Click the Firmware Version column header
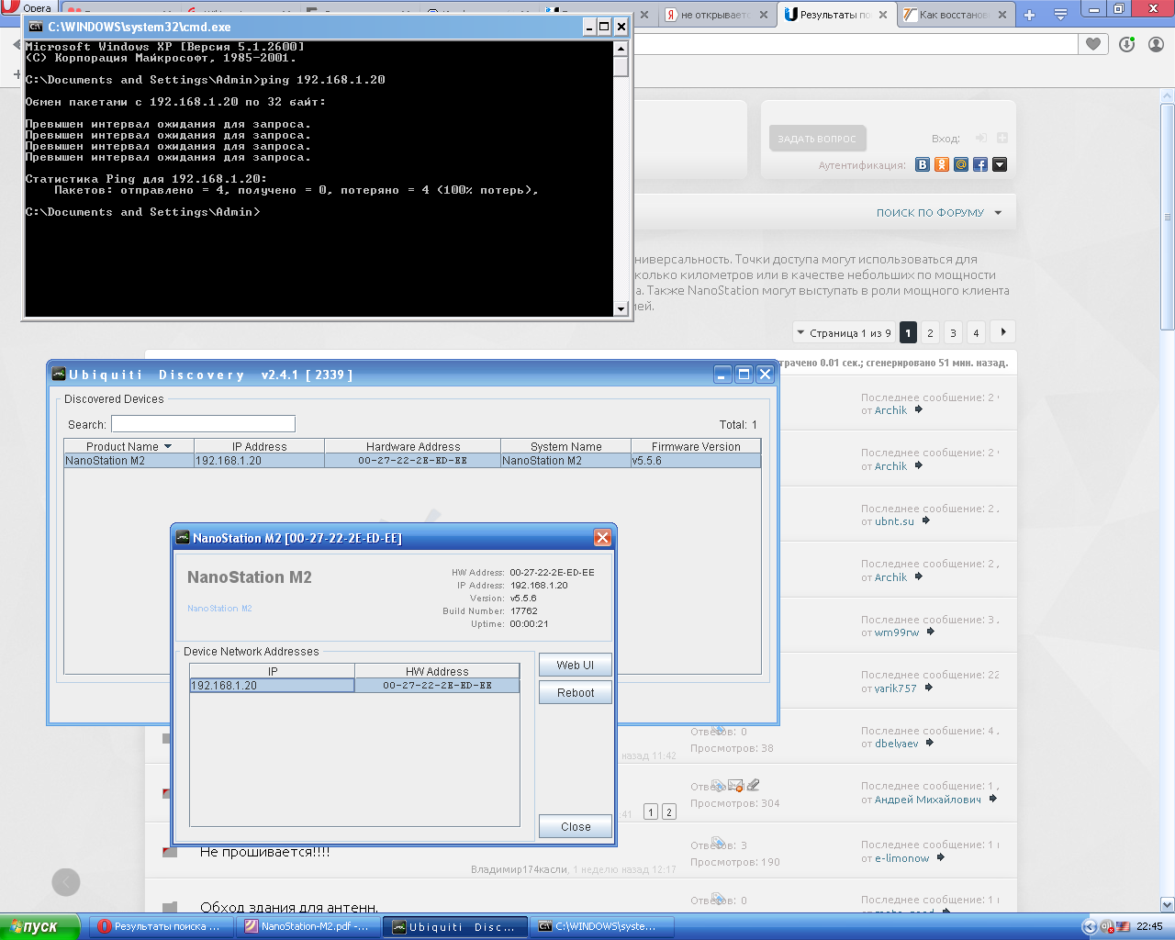Image resolution: width=1175 pixels, height=940 pixels. pyautogui.click(x=696, y=446)
